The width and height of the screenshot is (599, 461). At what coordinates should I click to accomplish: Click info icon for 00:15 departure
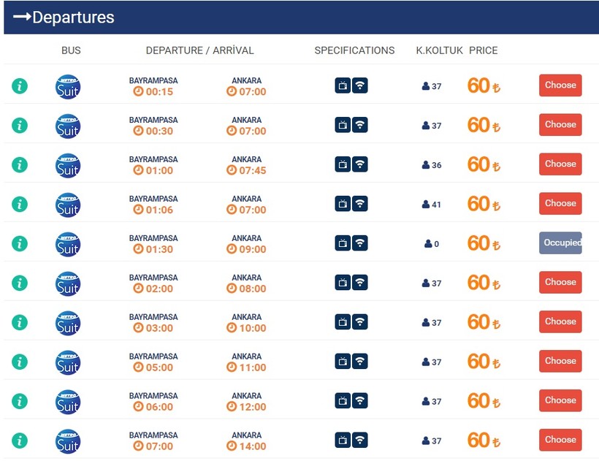(x=20, y=85)
